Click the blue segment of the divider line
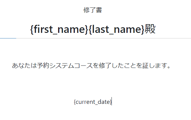 tap(8, 38)
